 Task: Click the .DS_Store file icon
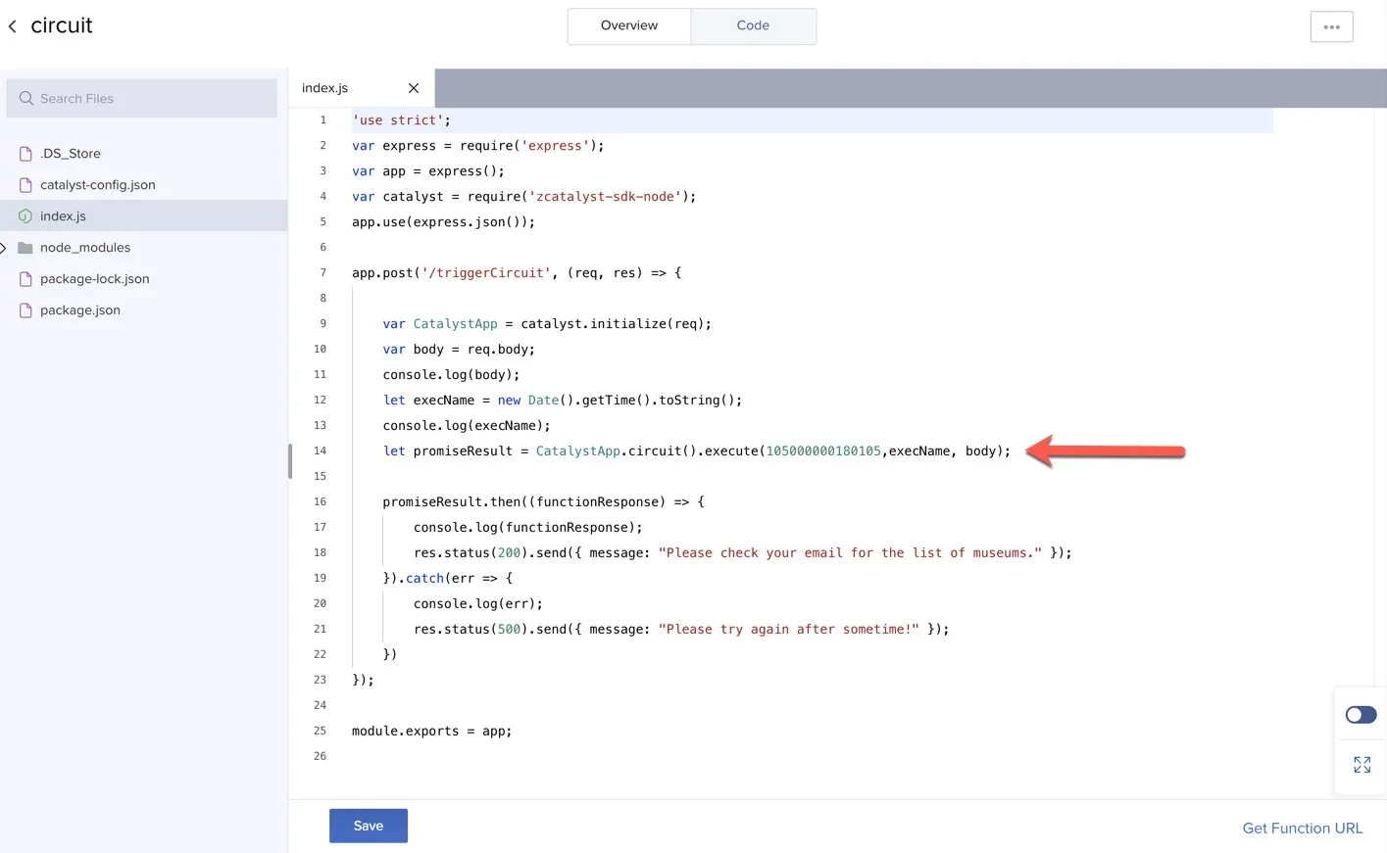pyautogui.click(x=25, y=154)
